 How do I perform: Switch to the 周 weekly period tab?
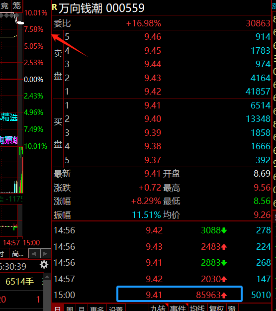[70, 309]
